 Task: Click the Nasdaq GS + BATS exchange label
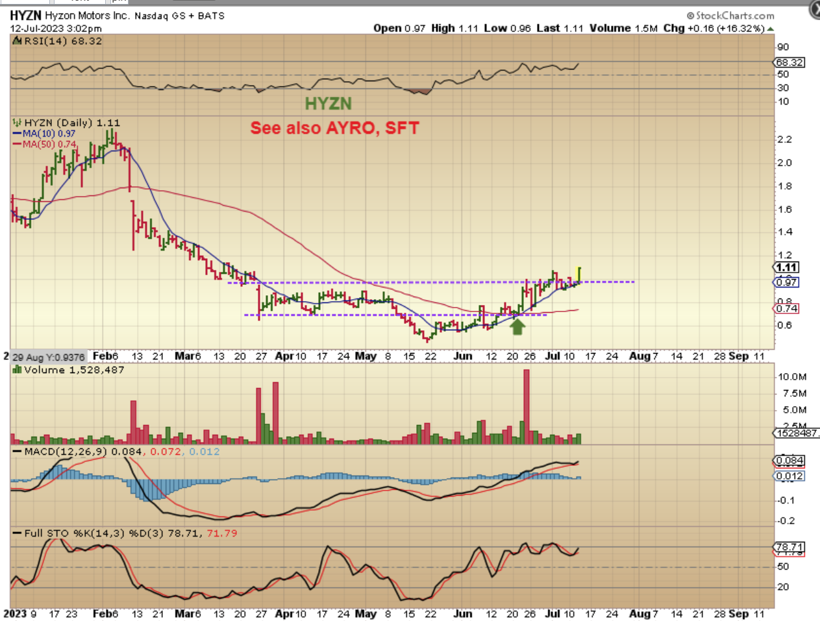(180, 16)
